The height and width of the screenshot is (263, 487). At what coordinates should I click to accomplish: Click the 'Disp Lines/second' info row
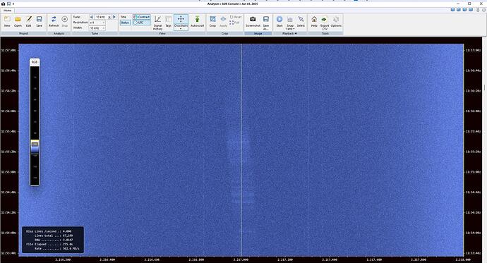click(x=49, y=231)
